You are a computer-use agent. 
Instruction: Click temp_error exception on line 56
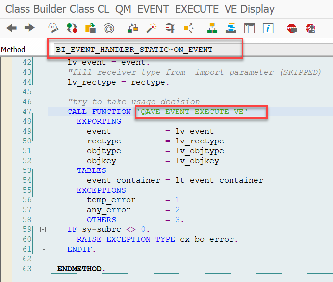pos(111,200)
